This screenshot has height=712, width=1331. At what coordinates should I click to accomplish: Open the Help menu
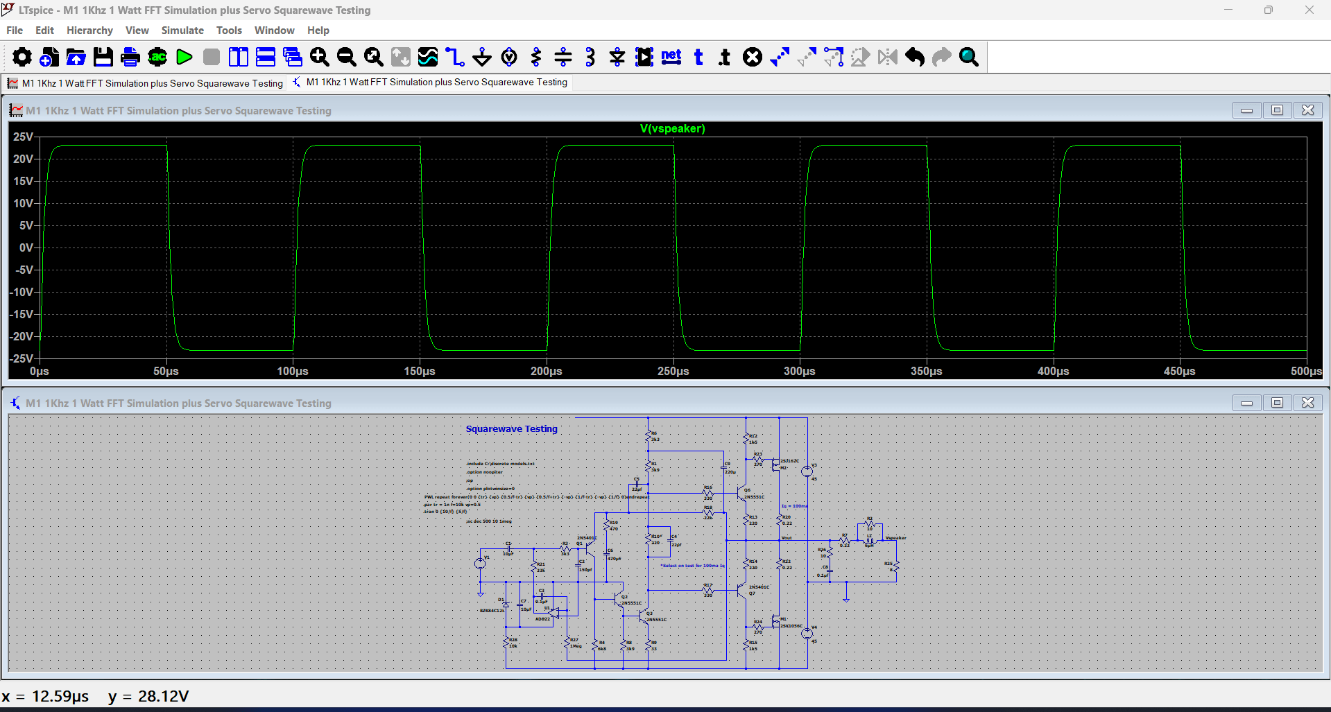point(318,31)
